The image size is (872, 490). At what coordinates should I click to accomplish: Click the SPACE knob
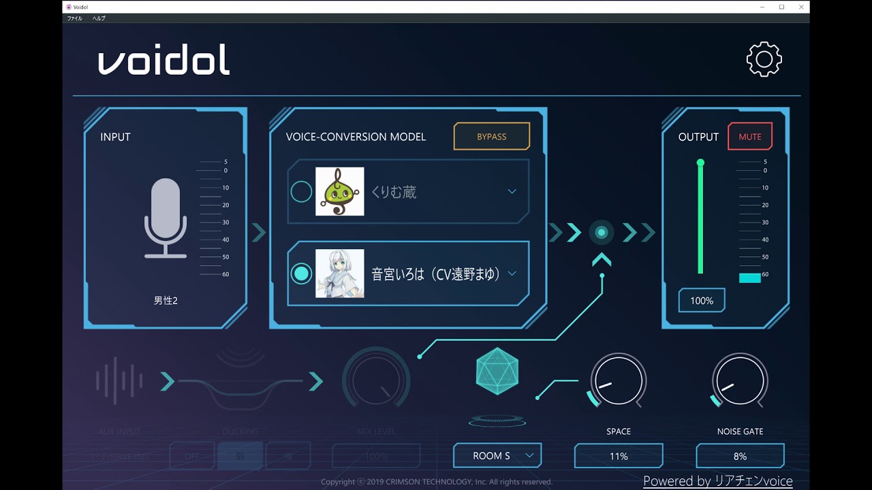click(618, 381)
